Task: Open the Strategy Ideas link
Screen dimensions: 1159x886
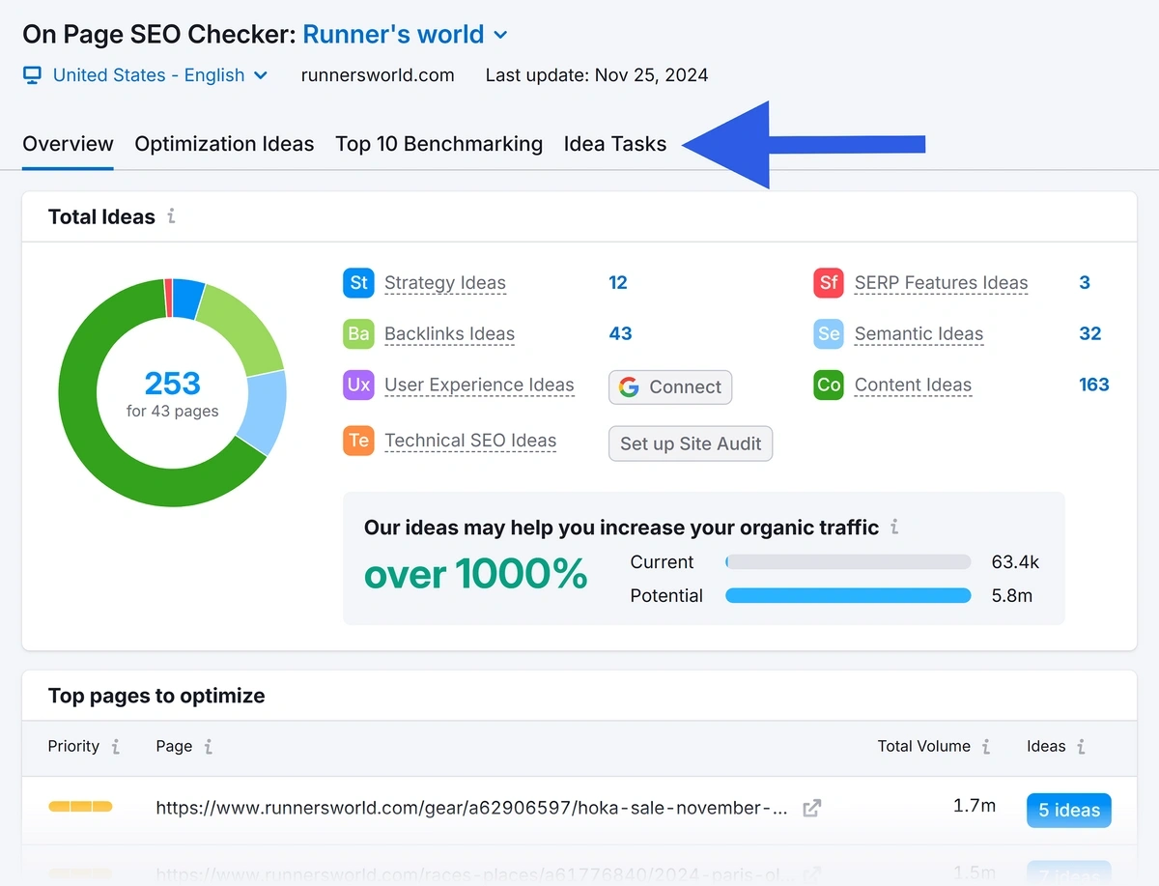Action: pos(445,283)
